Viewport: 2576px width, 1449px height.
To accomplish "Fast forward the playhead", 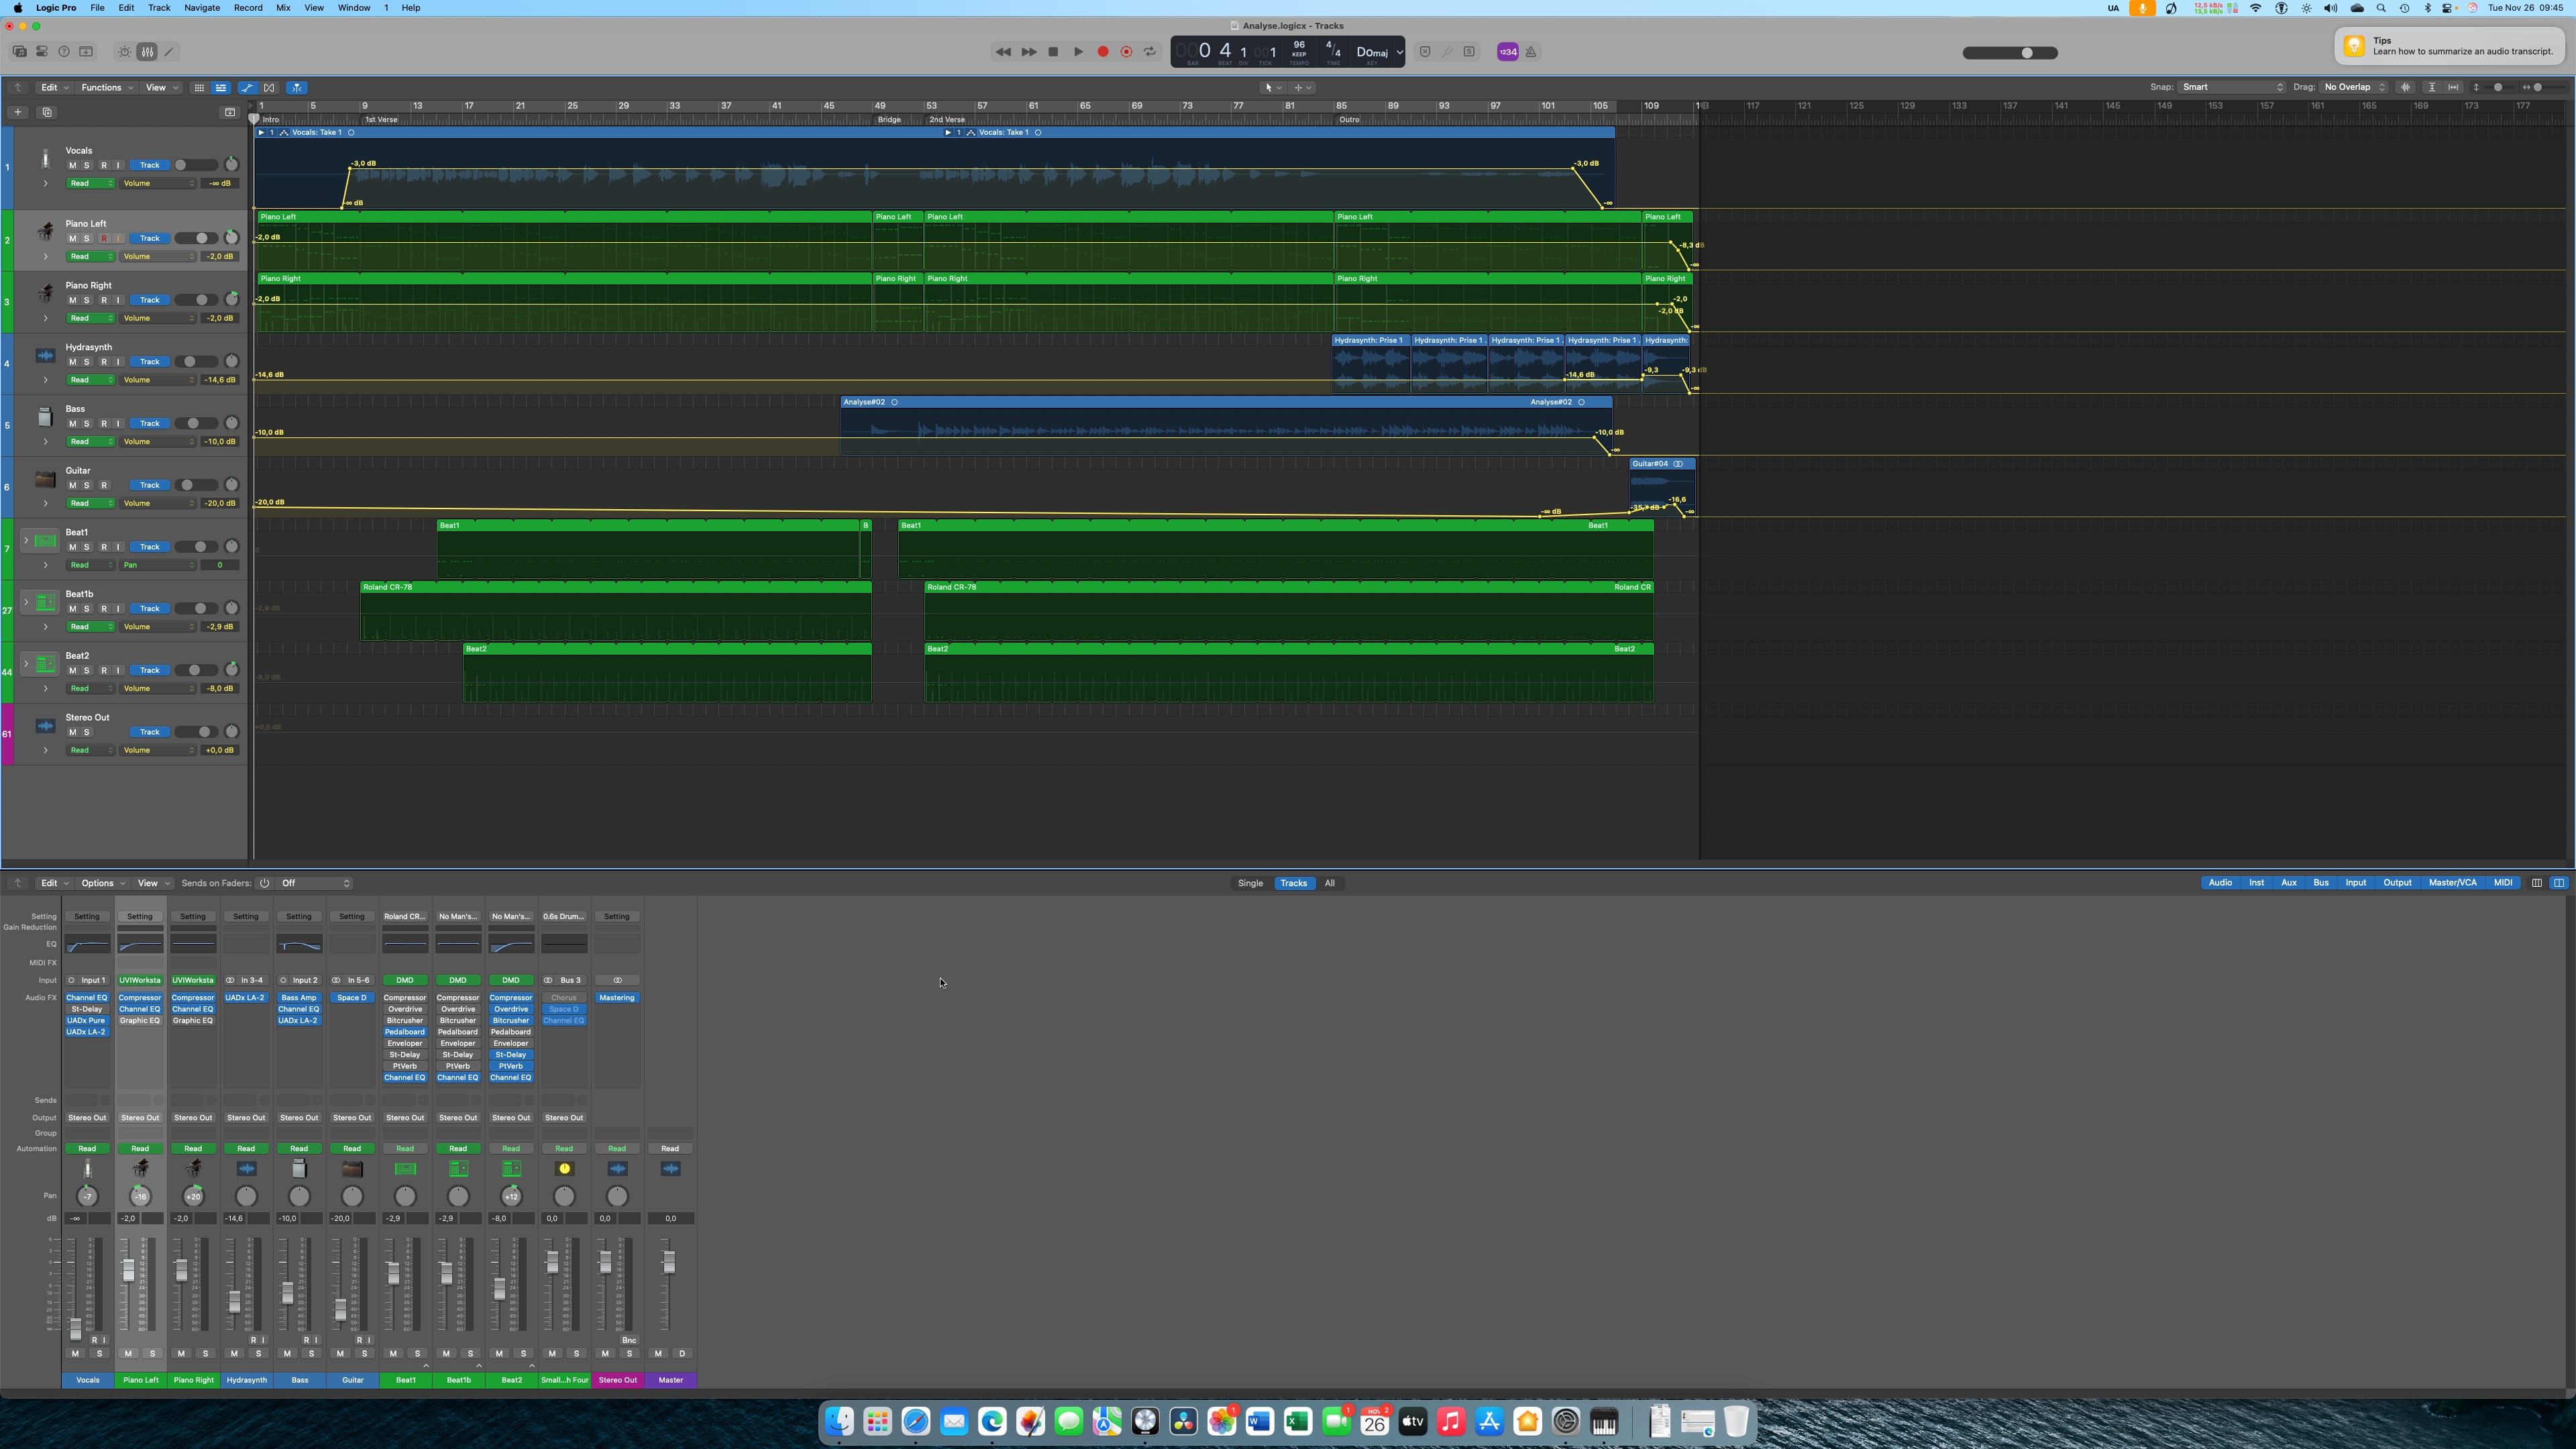I will [x=1028, y=52].
